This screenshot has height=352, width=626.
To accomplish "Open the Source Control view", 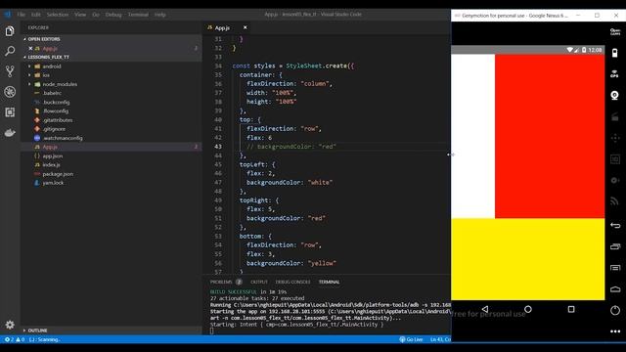I will pos(10,71).
